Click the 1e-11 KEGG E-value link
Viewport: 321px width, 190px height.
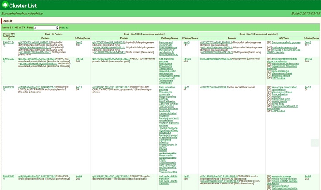click(x=187, y=87)
